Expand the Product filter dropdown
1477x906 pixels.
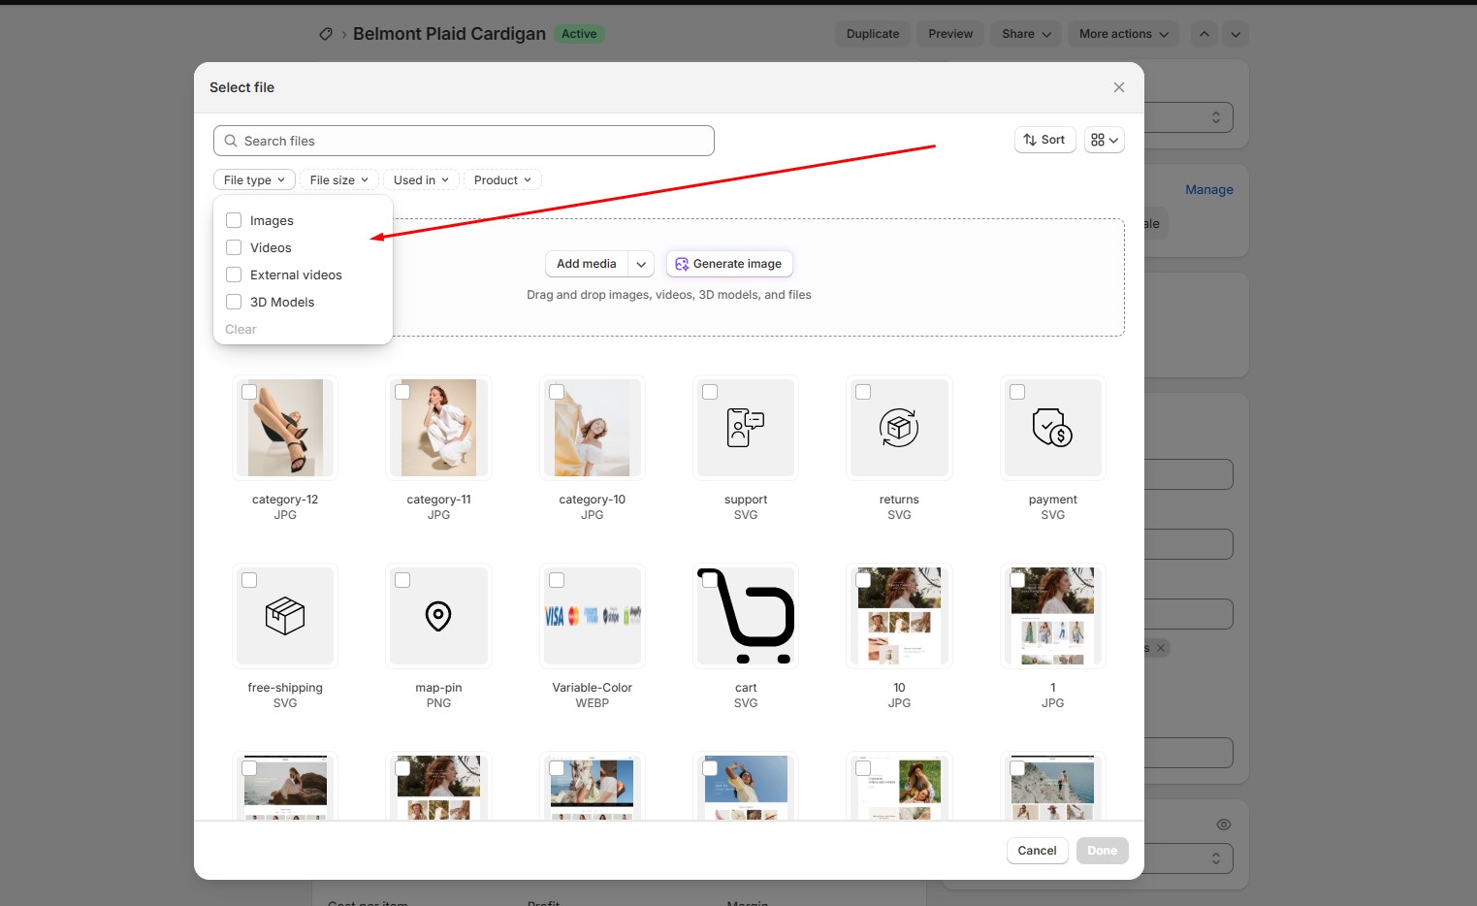click(x=501, y=180)
